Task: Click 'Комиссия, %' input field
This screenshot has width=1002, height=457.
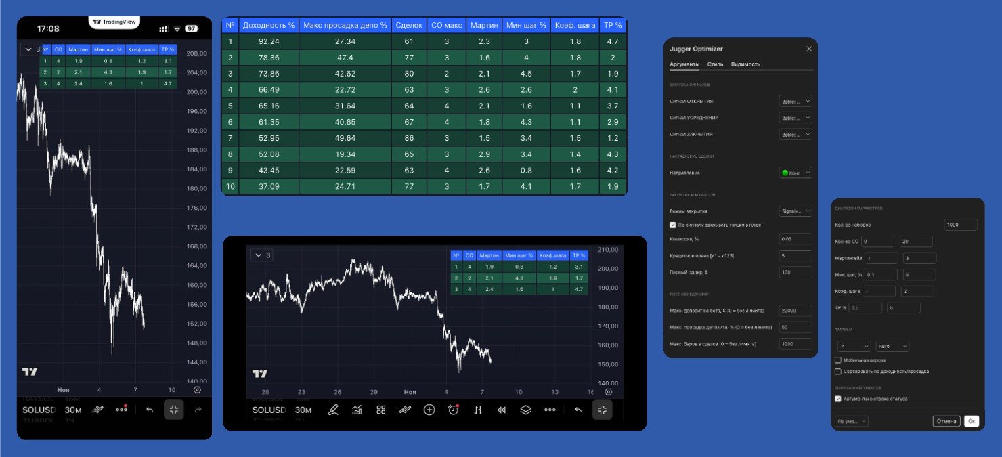Action: tap(796, 239)
